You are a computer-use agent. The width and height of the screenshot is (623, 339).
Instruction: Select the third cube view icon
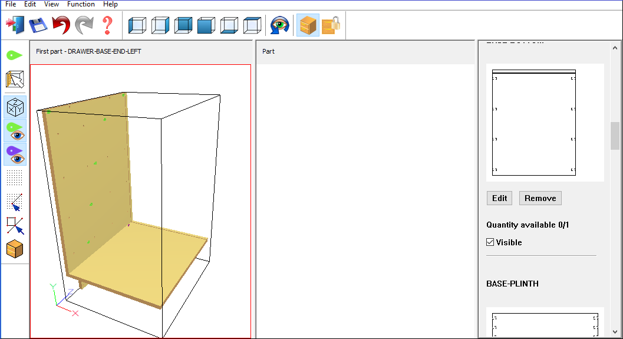coord(183,25)
